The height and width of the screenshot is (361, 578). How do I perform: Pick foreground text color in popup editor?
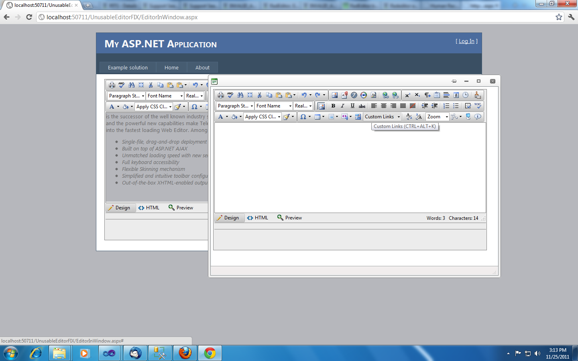[x=220, y=117]
